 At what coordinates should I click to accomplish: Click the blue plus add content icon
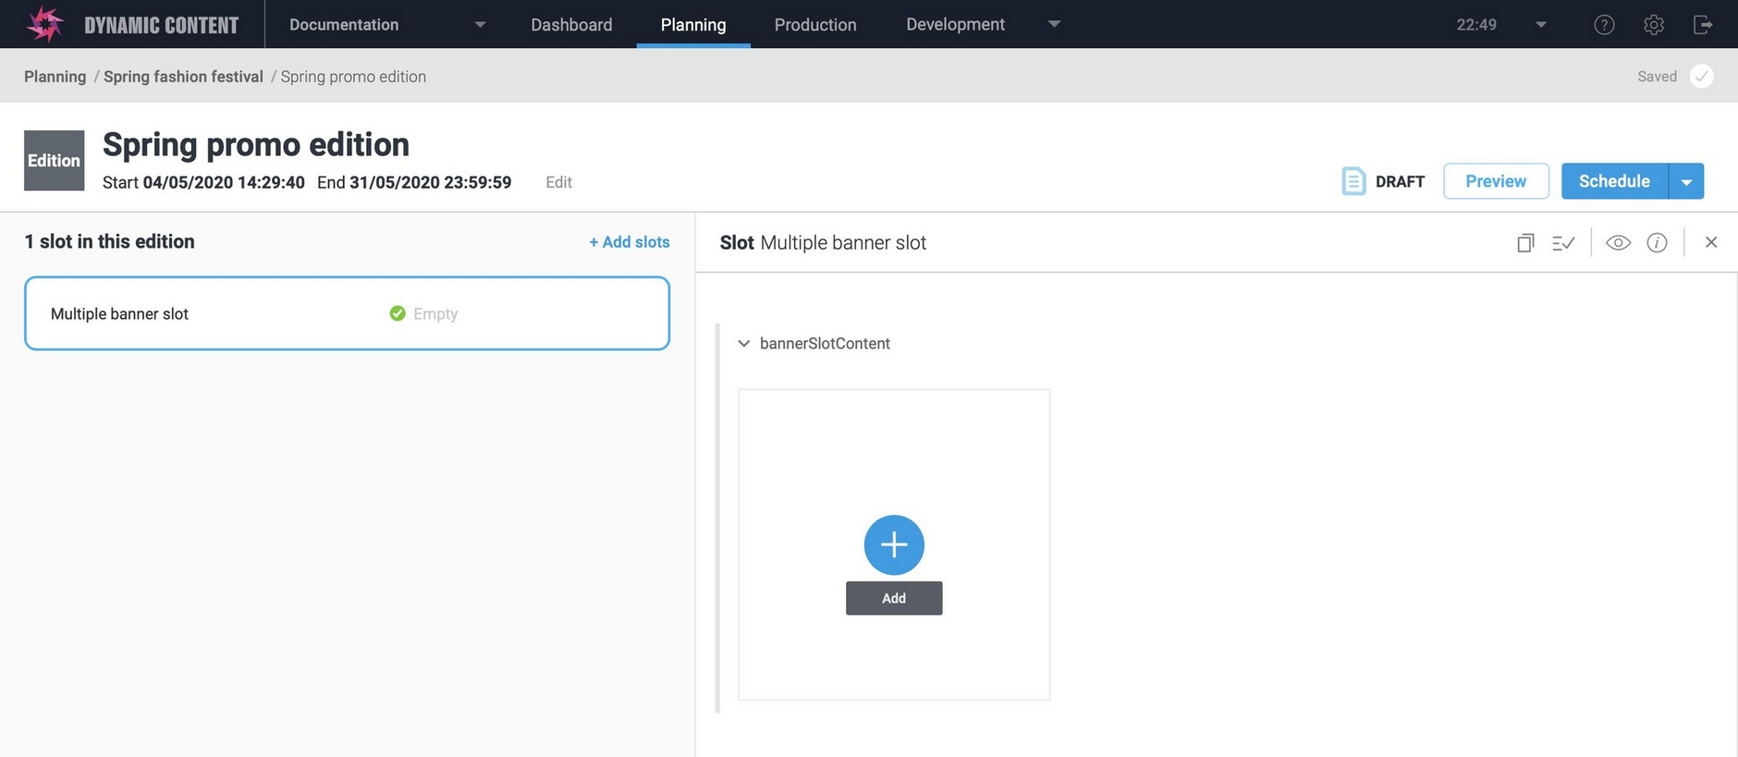coord(893,544)
